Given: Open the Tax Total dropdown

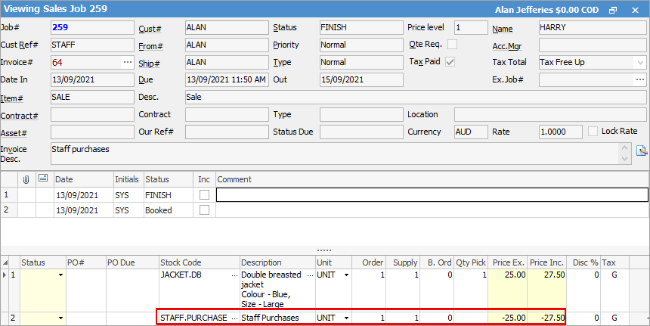Looking at the screenshot, I should pyautogui.click(x=640, y=63).
